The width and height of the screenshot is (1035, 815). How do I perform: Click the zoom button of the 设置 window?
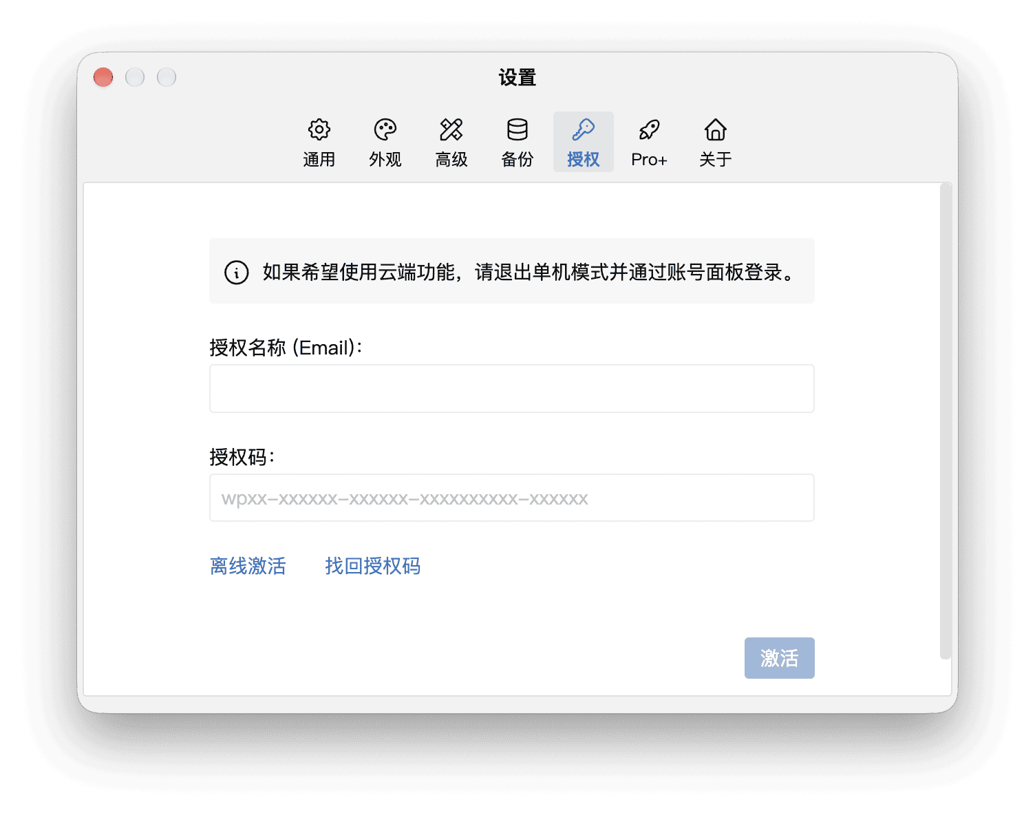coord(167,77)
